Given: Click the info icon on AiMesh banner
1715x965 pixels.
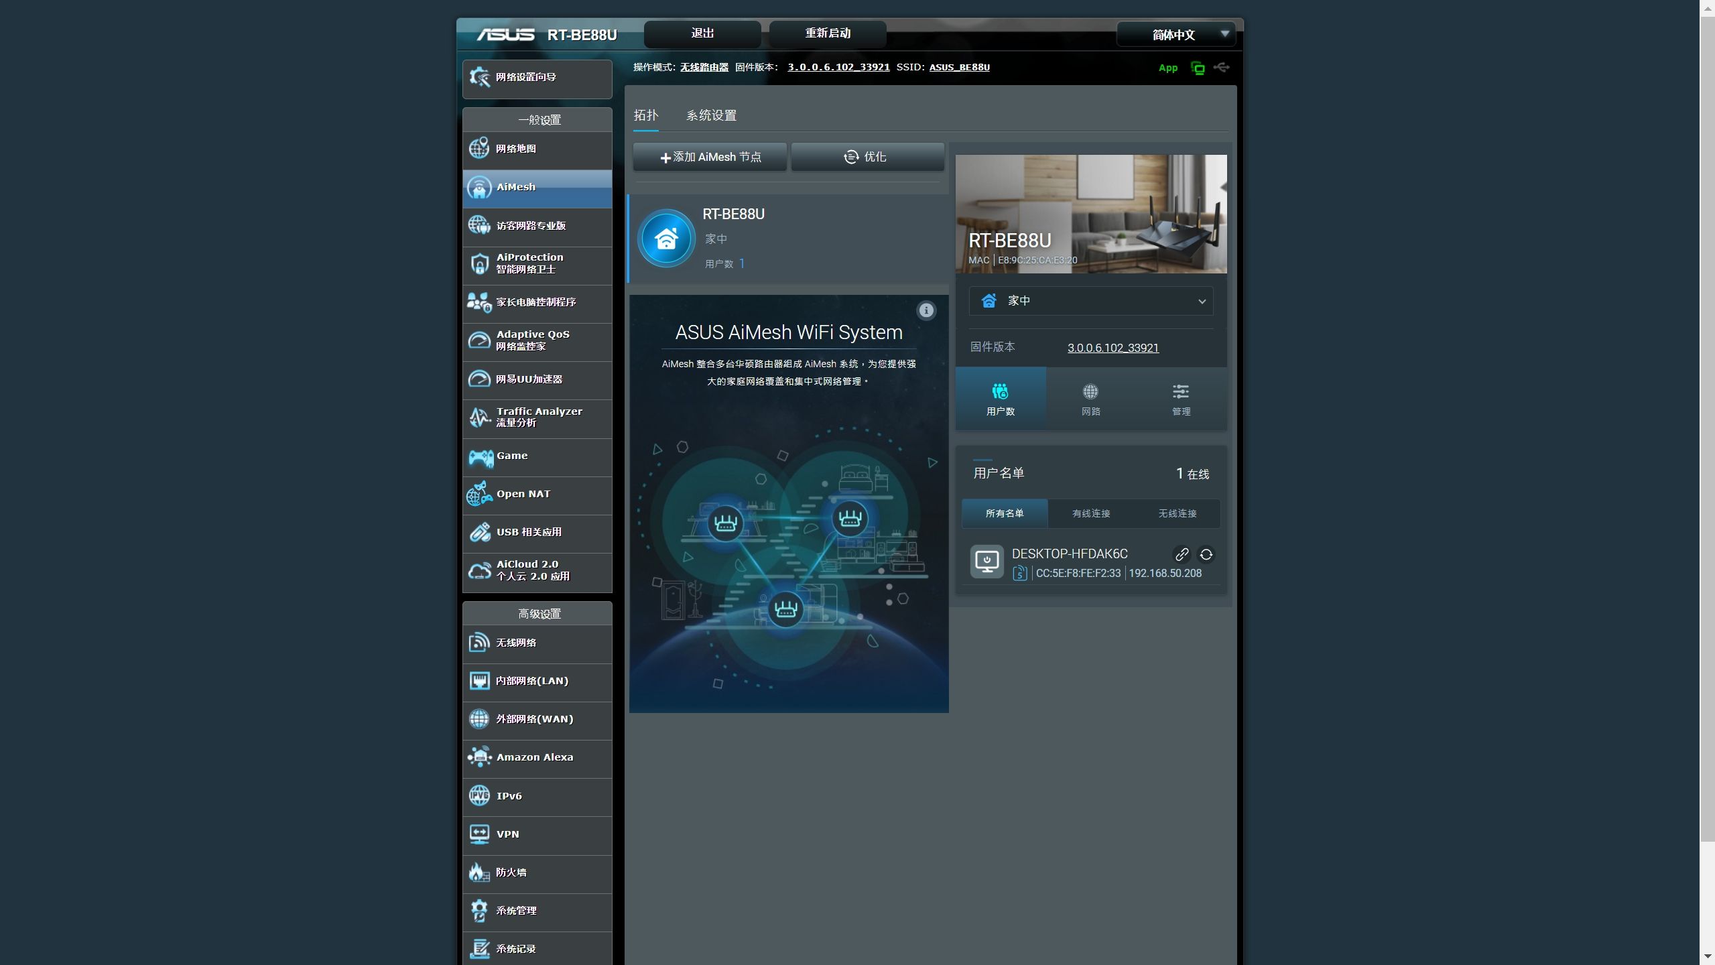Looking at the screenshot, I should 926,310.
